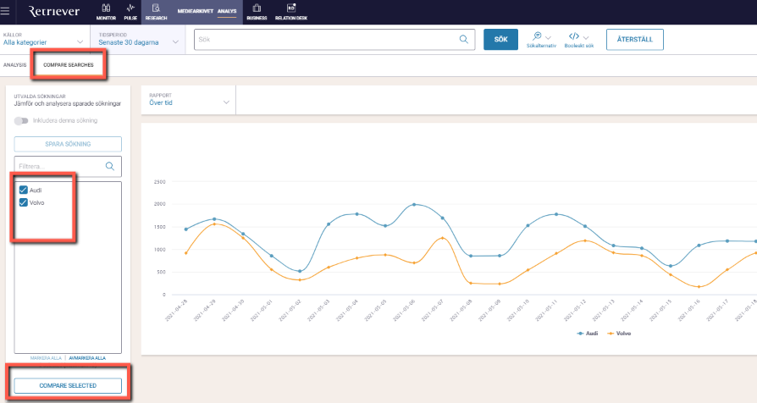Screen dimensions: 757x403
Task: Click the 2500 y-axis label
Action: [160, 182]
